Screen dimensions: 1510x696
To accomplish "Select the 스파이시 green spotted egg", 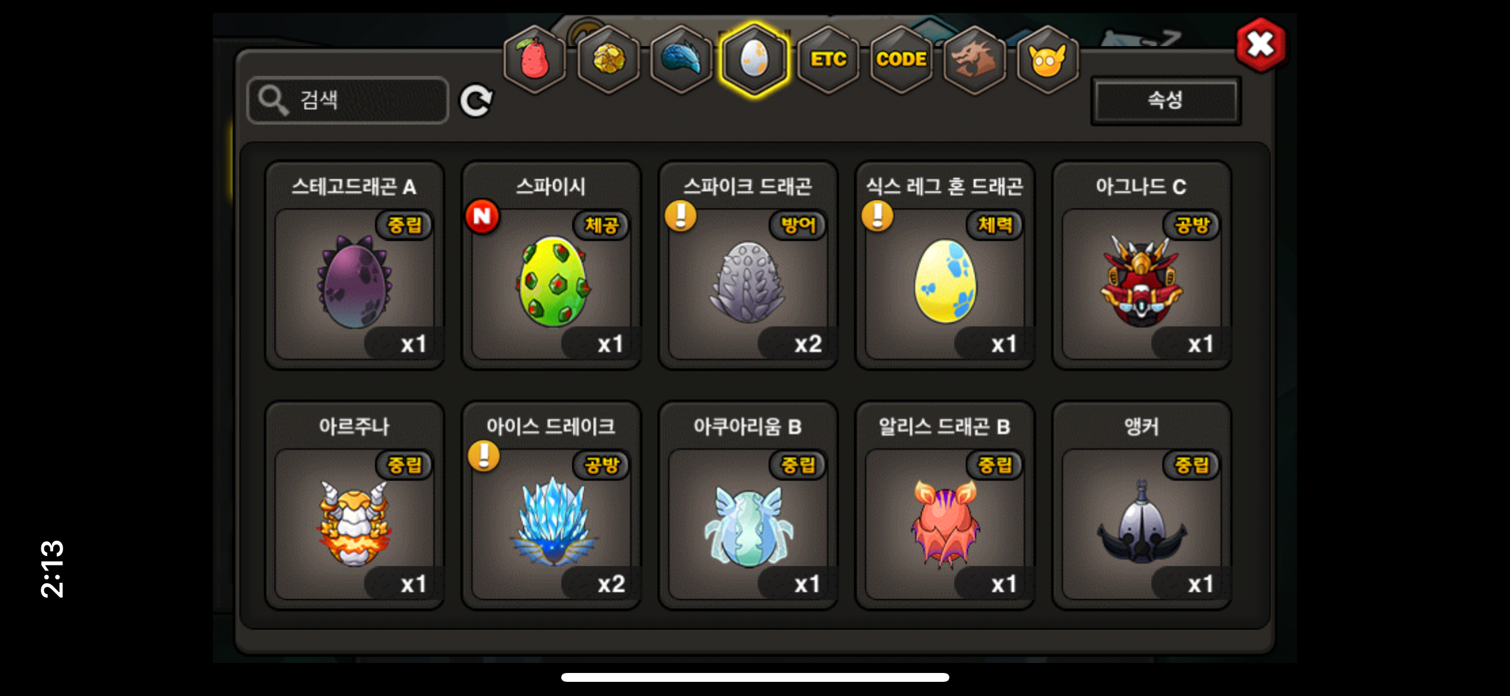I will pyautogui.click(x=551, y=265).
